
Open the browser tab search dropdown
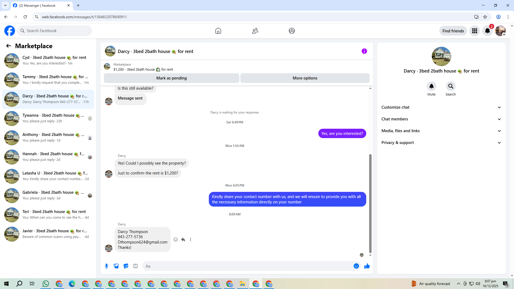pyautogui.click(x=5, y=5)
